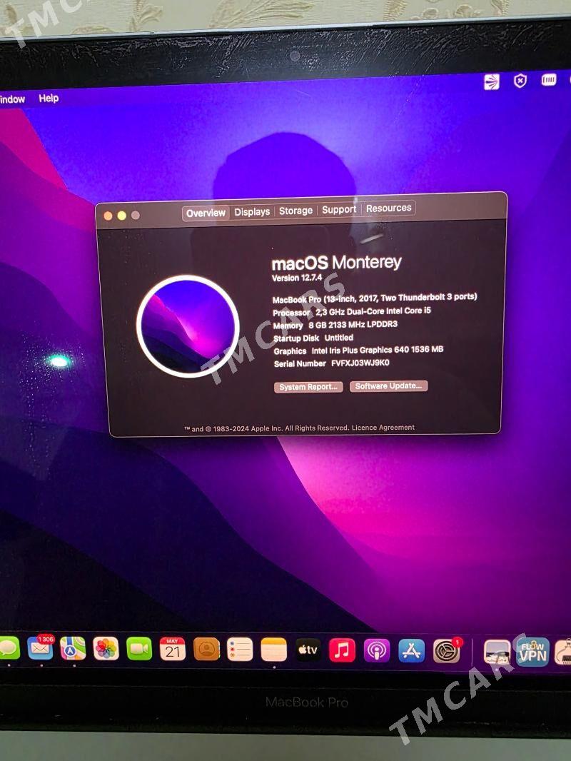571x761 pixels.
Task: Launch the Apple TV app
Action: coord(308,650)
